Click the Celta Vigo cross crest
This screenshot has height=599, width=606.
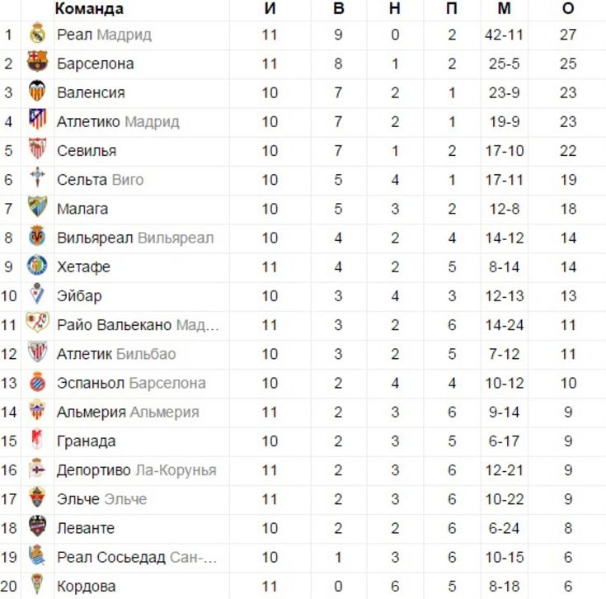(x=37, y=177)
